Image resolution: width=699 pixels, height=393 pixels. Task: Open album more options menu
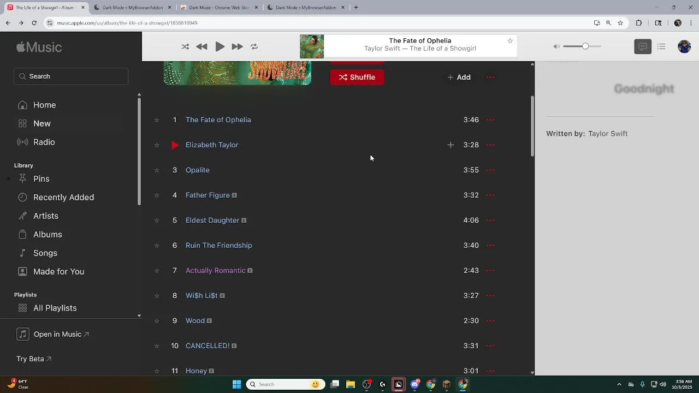tap(490, 77)
